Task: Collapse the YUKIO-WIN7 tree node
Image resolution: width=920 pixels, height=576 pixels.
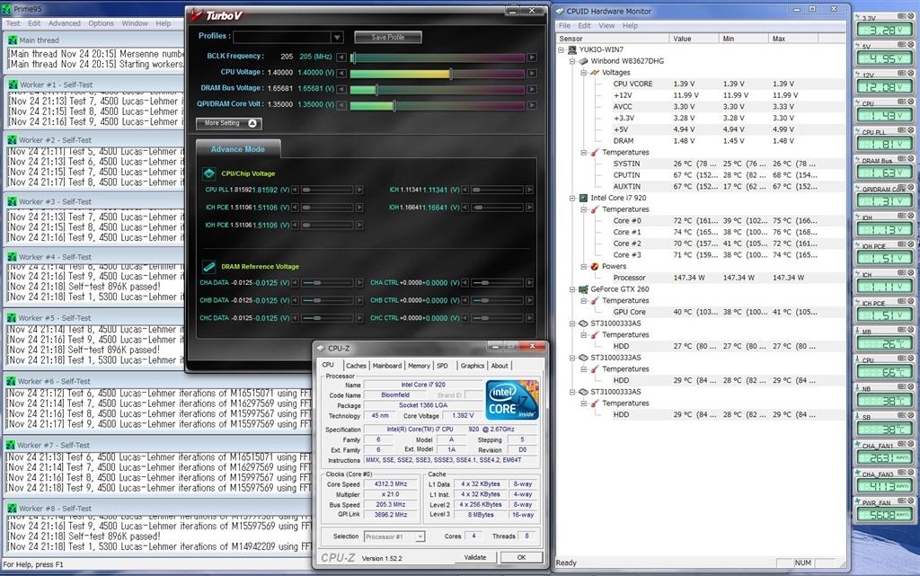Action: [x=562, y=49]
